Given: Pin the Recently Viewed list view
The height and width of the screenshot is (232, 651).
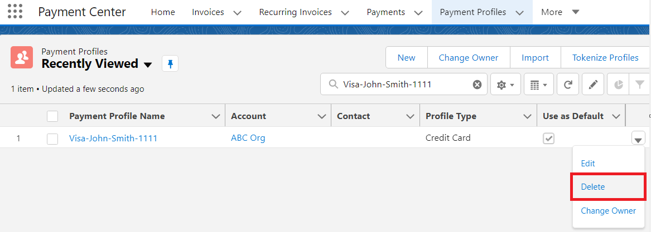Looking at the screenshot, I should 170,64.
